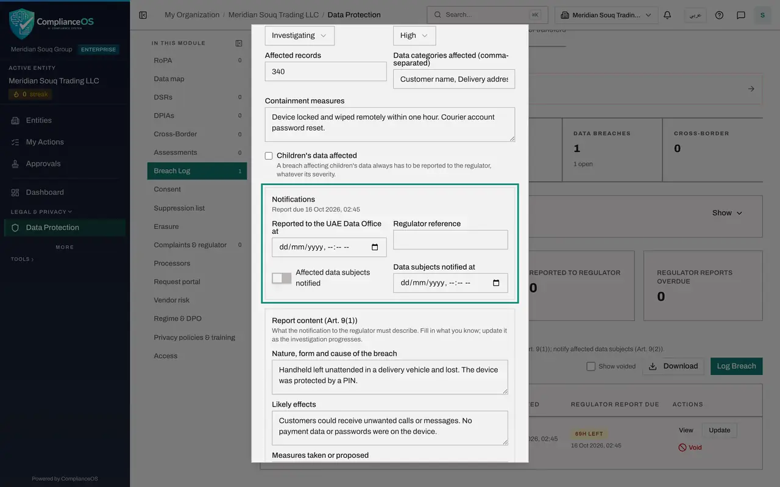Click the Regulator reference field
780x487 pixels.
click(450, 240)
